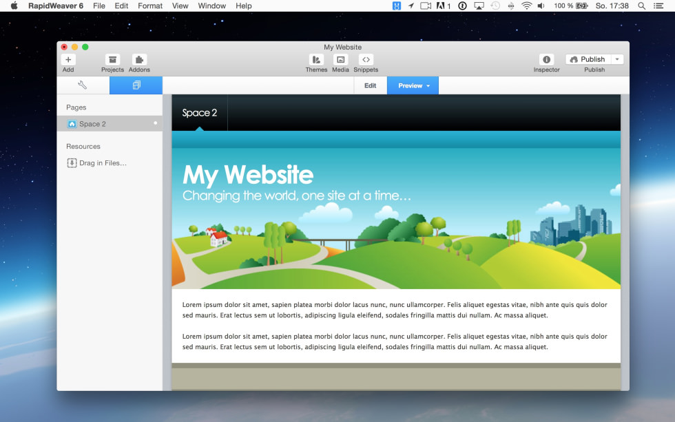675x422 pixels.
Task: Open the Projects archive icon
Action: (112, 60)
